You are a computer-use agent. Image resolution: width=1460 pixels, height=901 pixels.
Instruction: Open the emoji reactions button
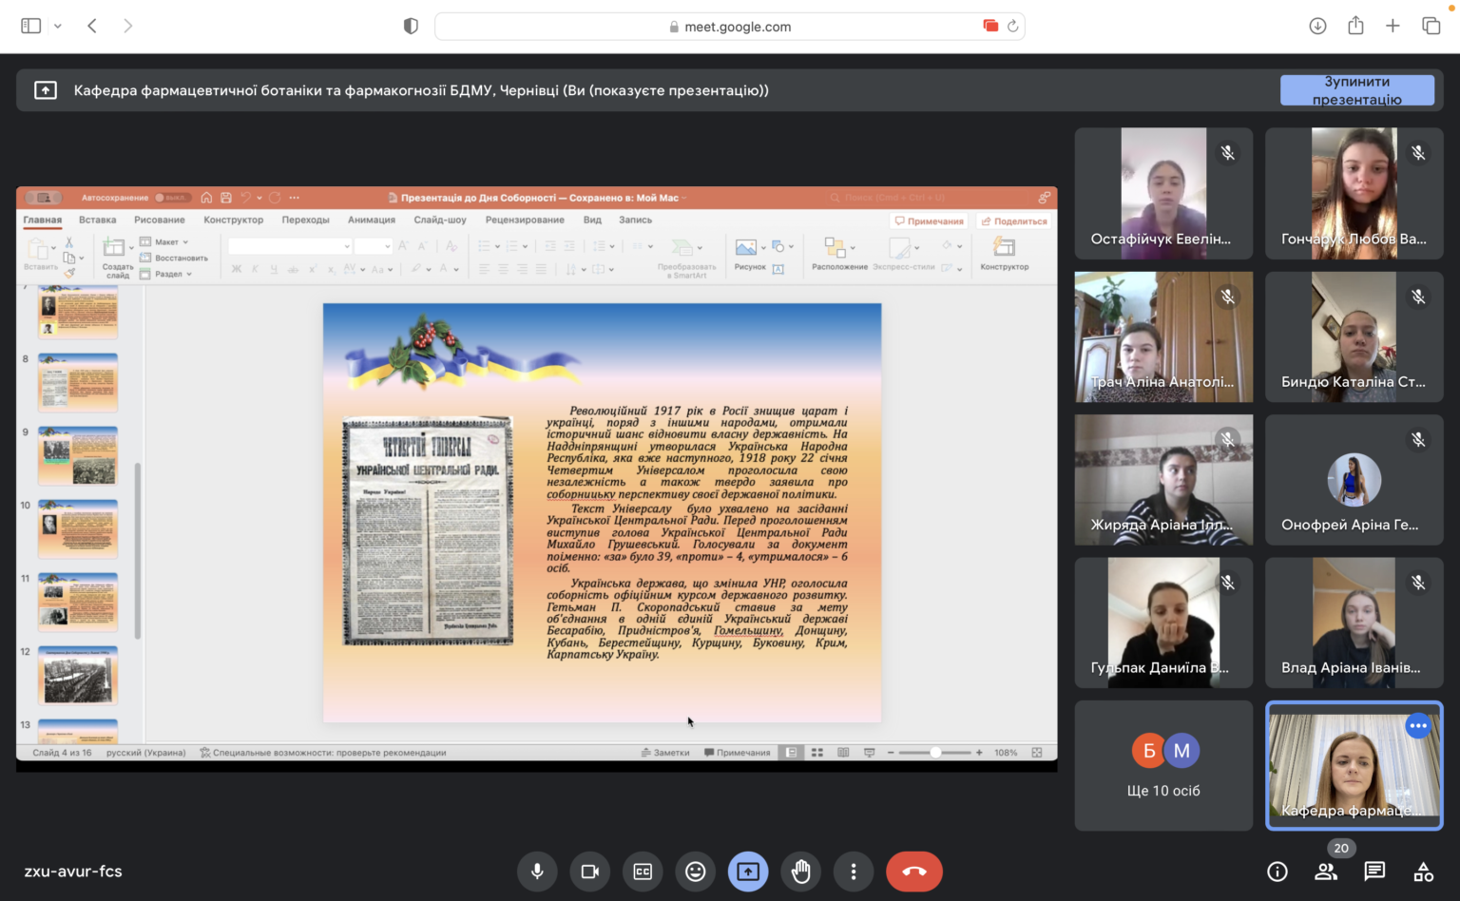[x=696, y=872]
